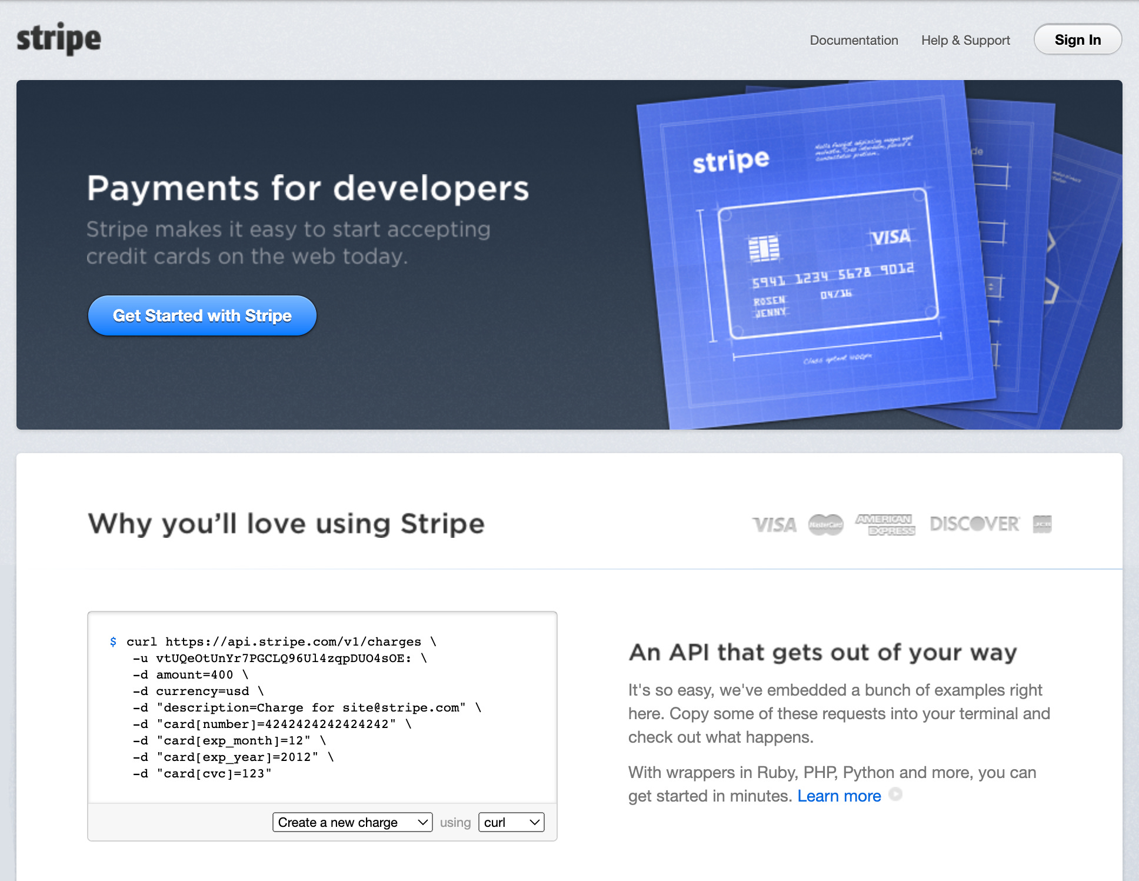Click the card[exp_month]=12 line
Image resolution: width=1139 pixels, height=881 pixels.
click(x=229, y=740)
